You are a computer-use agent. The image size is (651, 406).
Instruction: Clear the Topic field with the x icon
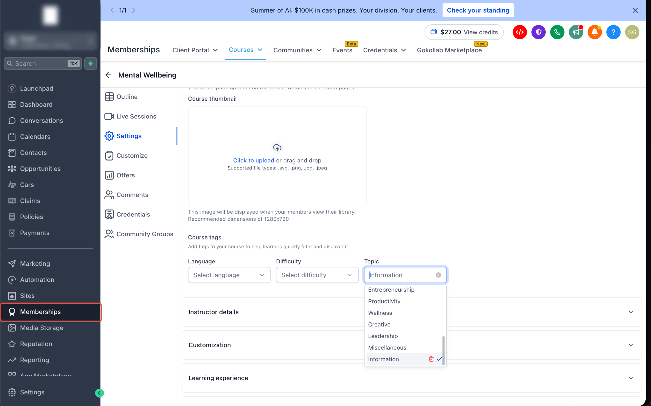tap(438, 275)
